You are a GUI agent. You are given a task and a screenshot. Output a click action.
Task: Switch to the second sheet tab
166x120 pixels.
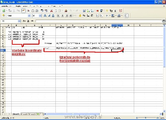[x=24, y=114]
